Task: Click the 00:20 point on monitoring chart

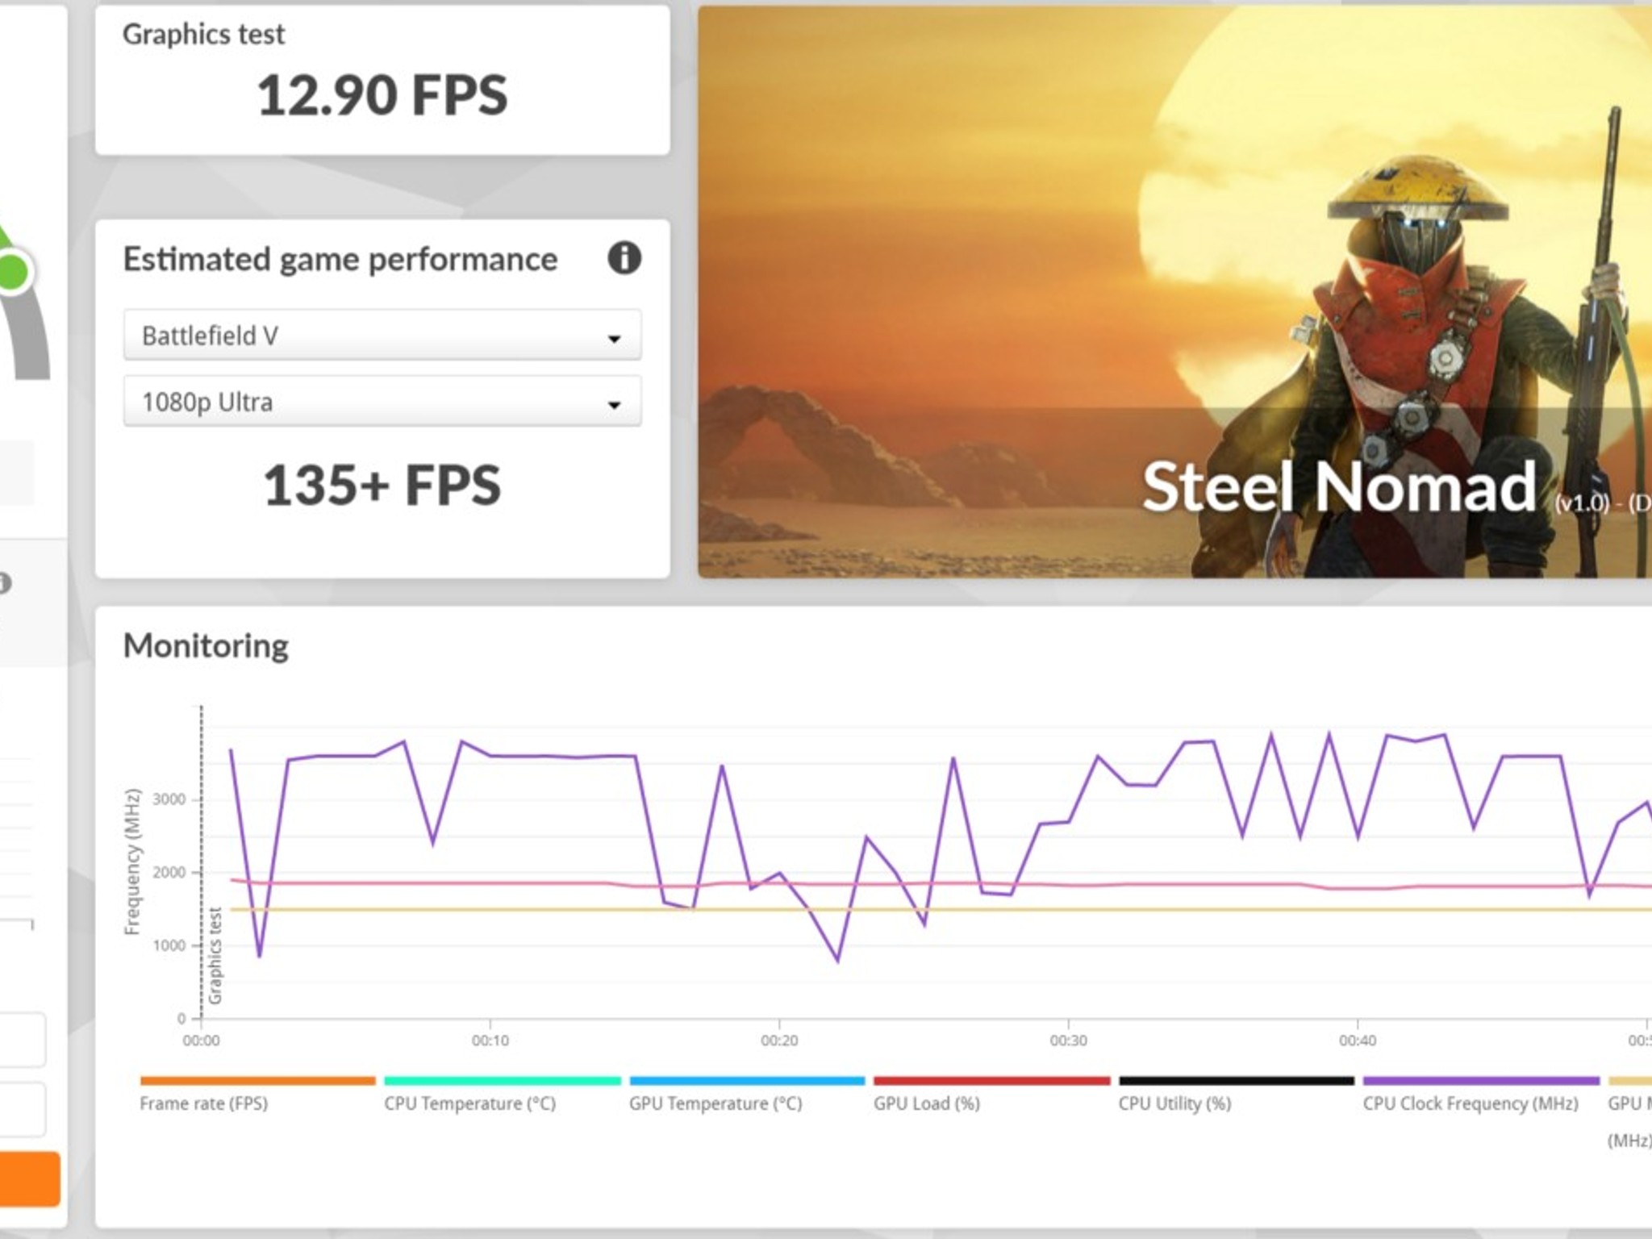Action: pos(779,1040)
